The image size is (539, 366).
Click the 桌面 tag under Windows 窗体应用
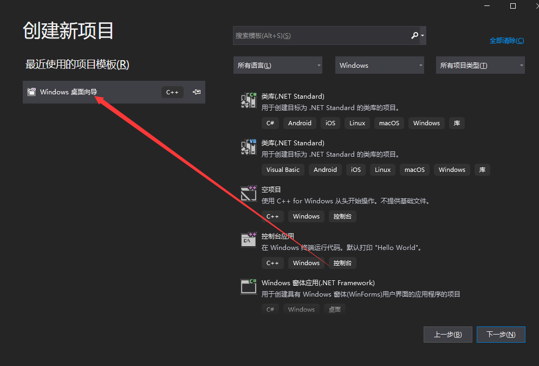[334, 309]
